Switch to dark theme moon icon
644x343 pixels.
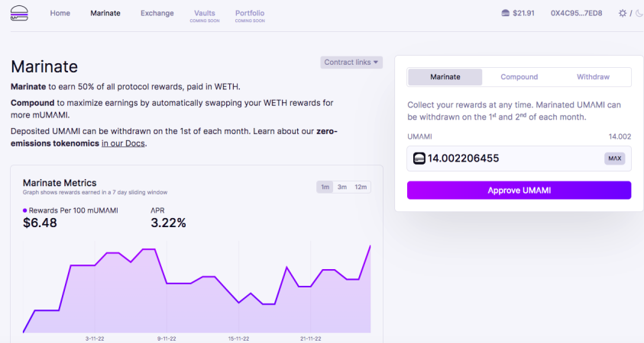[639, 13]
